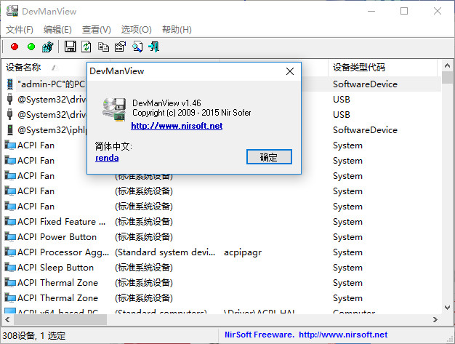Click the refresh toolbar icon
Viewport: 455px width, 344px height.
click(x=86, y=47)
